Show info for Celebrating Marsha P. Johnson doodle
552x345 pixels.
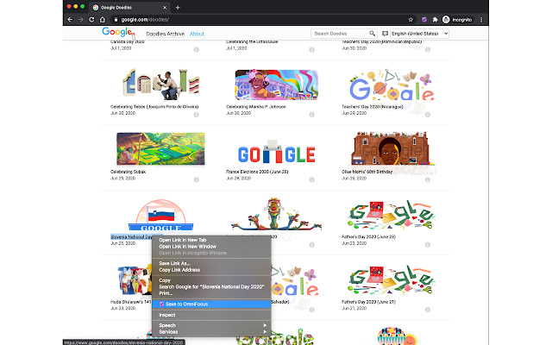pos(312,115)
